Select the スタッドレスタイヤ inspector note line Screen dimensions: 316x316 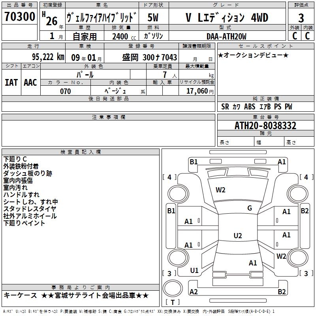30,209
